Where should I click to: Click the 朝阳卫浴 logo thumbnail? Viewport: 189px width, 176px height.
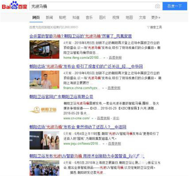[x=43, y=110]
